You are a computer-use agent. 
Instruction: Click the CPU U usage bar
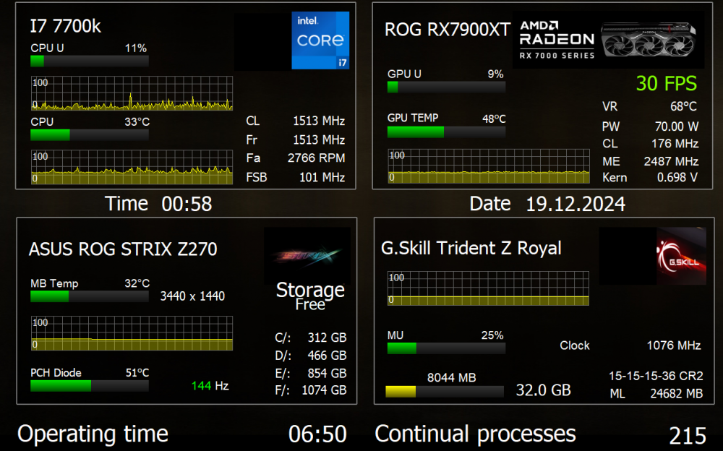pyautogui.click(x=90, y=61)
